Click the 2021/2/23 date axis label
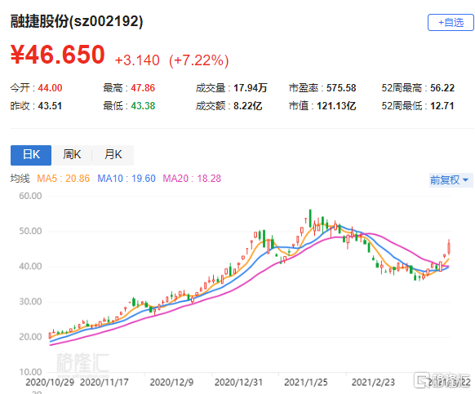This screenshot has width=475, height=394. [373, 383]
